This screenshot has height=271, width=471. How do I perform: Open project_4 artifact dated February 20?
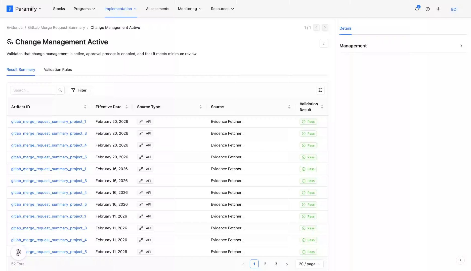click(x=49, y=145)
